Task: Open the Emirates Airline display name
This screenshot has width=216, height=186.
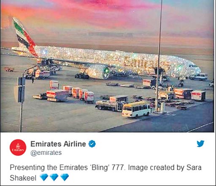Action: coord(58,144)
